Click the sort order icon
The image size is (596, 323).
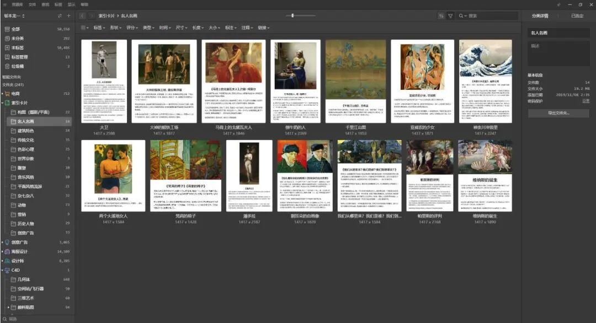pyautogui.click(x=441, y=16)
